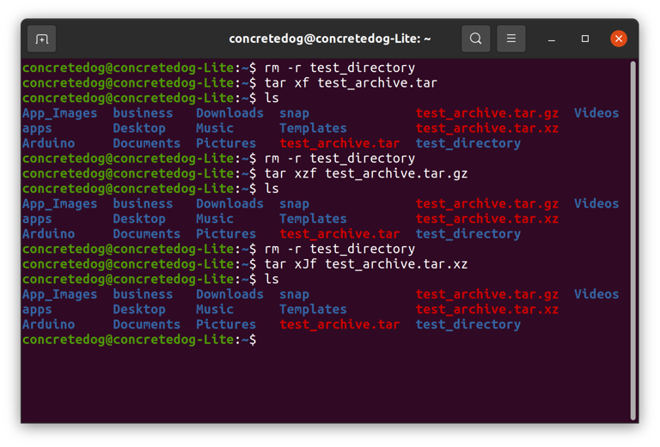
Task: Select "Arduino" in the first ls listing
Action: click(48, 143)
